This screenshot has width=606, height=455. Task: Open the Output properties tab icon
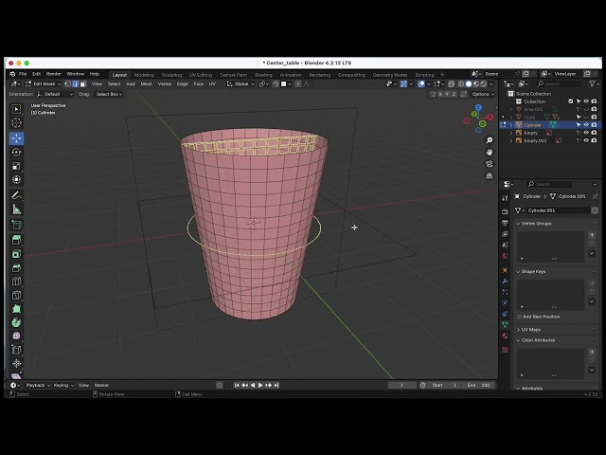click(505, 223)
